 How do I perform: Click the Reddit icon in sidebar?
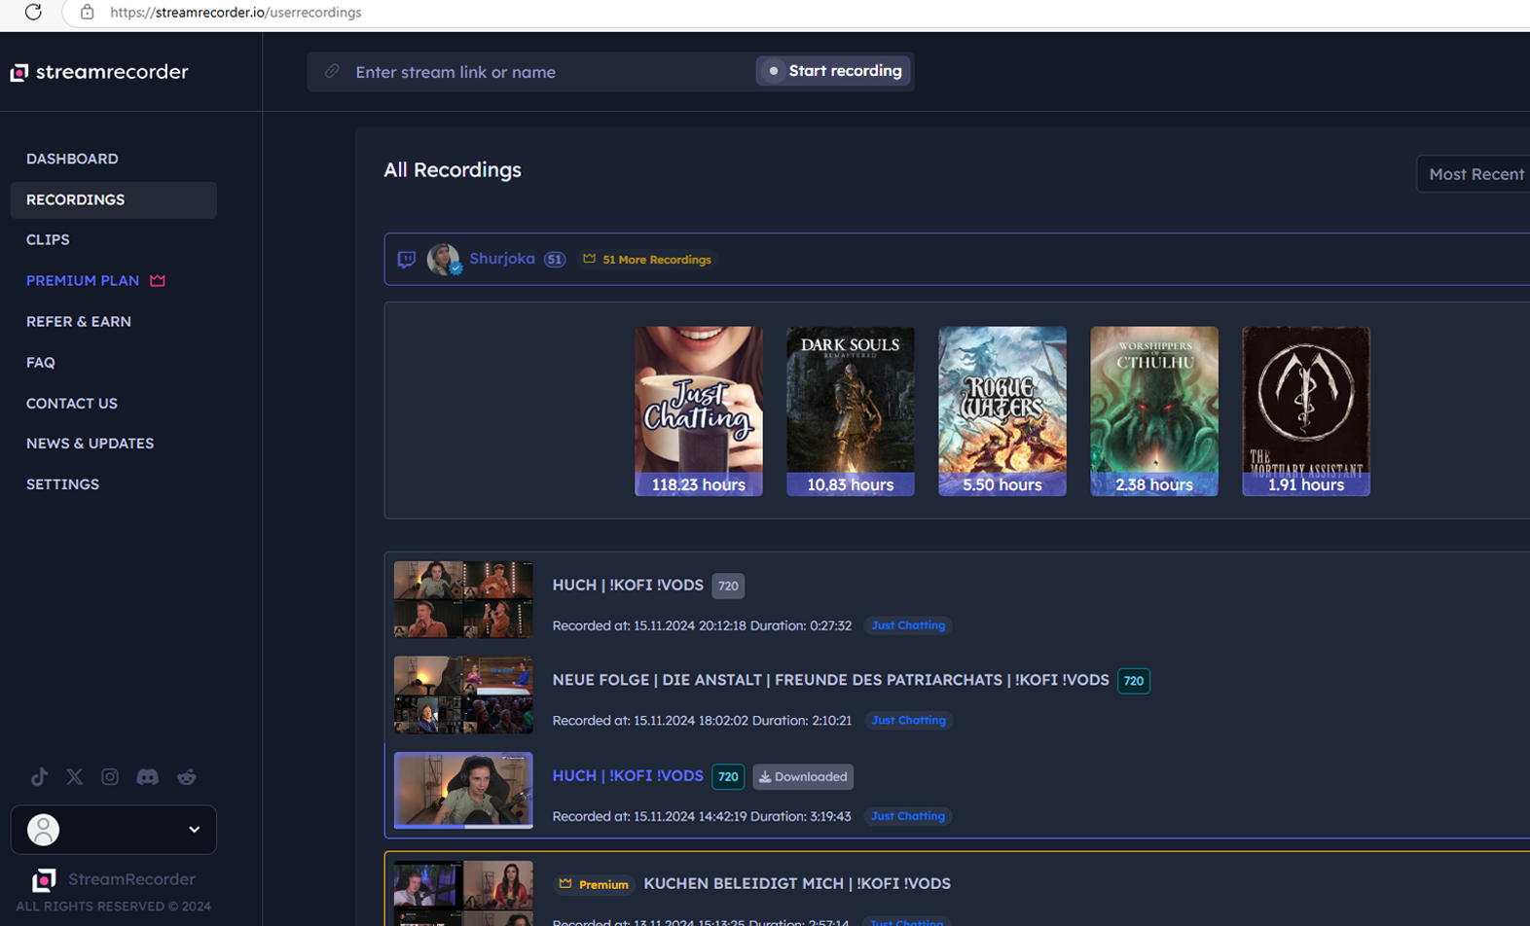186,776
